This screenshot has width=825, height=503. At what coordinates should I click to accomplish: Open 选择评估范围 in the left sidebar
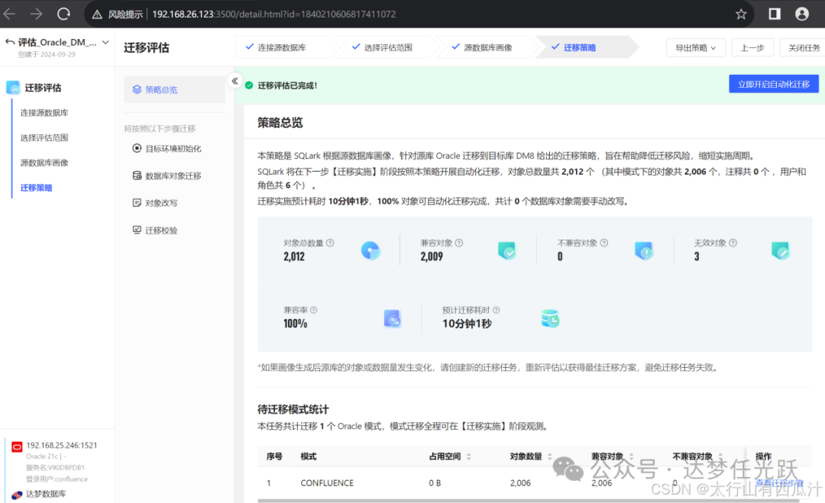click(44, 137)
